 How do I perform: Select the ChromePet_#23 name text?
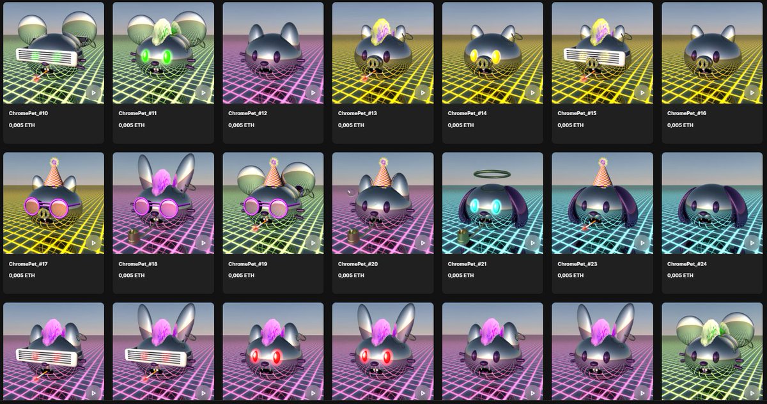(577, 263)
